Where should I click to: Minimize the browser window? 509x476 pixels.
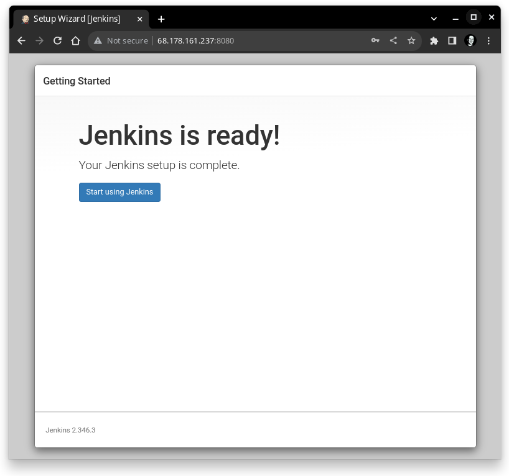pyautogui.click(x=455, y=19)
